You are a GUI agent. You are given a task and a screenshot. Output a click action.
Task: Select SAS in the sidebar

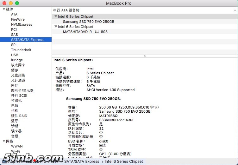15,35
